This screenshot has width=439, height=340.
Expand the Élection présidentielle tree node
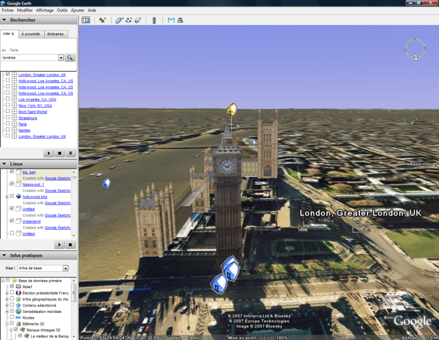(x=7, y=293)
